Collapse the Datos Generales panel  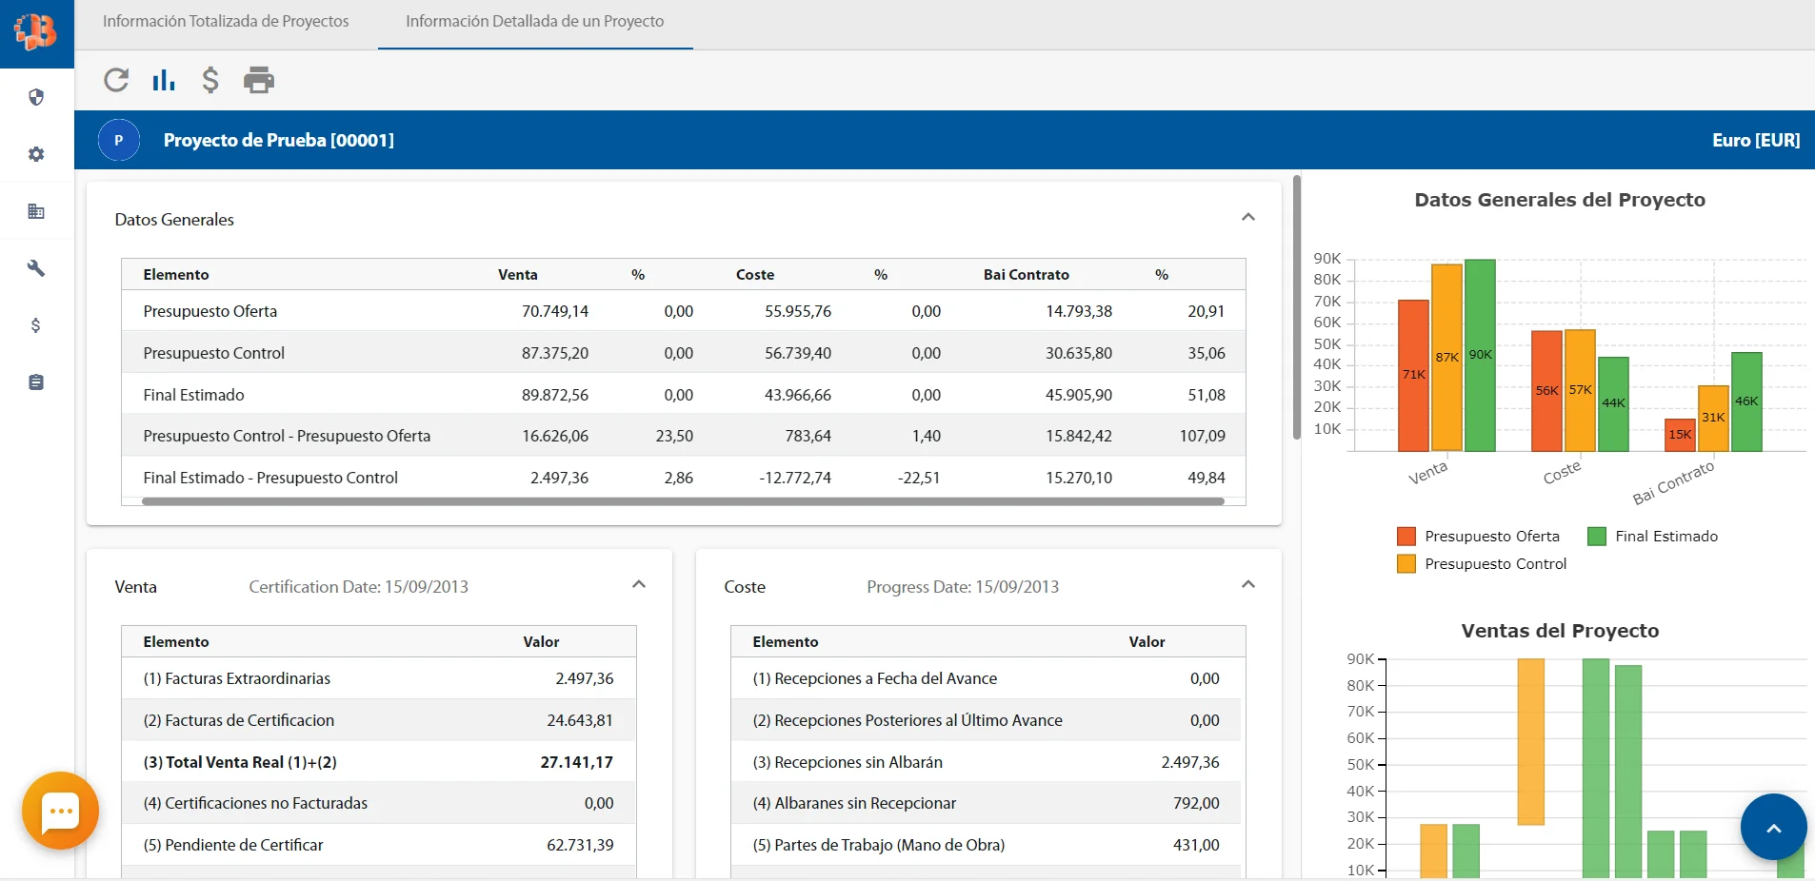1247,218
